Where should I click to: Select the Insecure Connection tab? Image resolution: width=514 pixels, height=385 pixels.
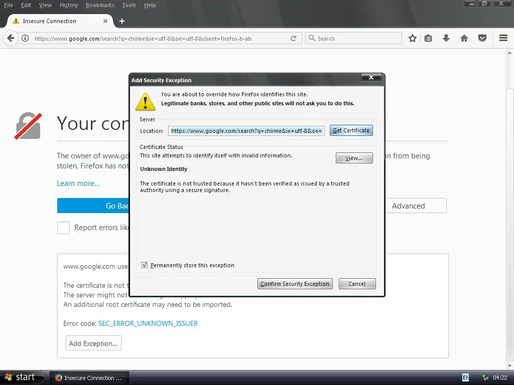click(60, 21)
